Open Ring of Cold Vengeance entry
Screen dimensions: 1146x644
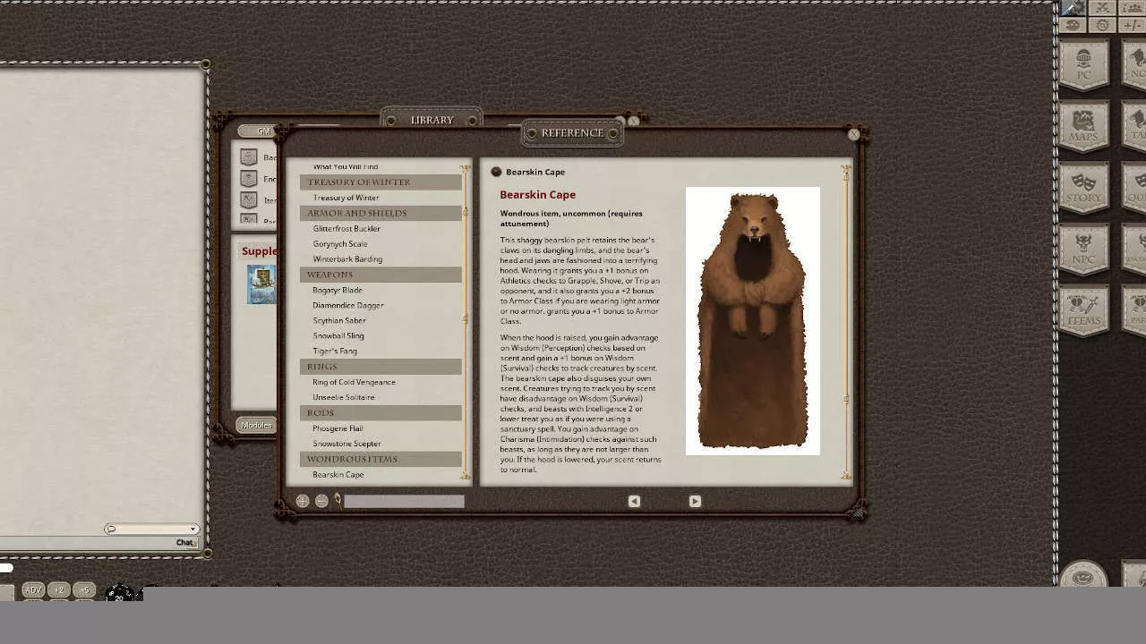pyautogui.click(x=354, y=382)
